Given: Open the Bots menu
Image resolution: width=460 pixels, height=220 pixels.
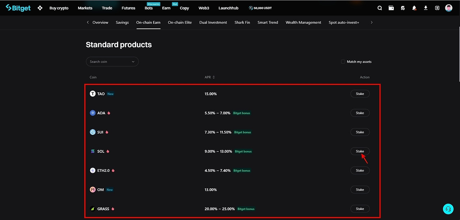Looking at the screenshot, I should (149, 8).
